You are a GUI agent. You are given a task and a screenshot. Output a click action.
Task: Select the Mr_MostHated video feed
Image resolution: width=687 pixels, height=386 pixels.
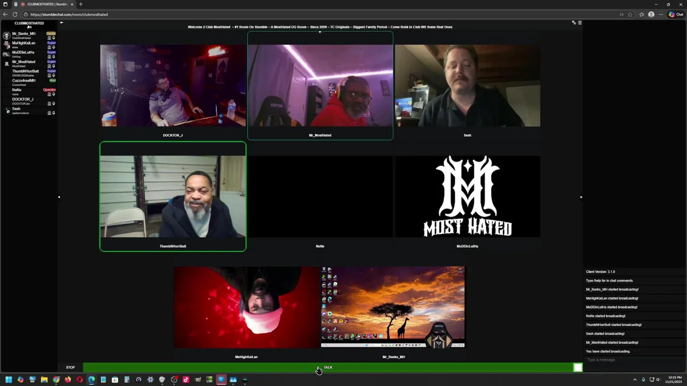(x=320, y=86)
